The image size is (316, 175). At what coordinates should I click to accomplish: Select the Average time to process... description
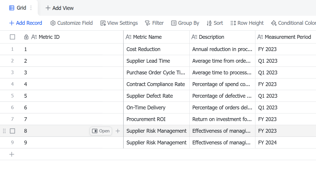(x=222, y=73)
